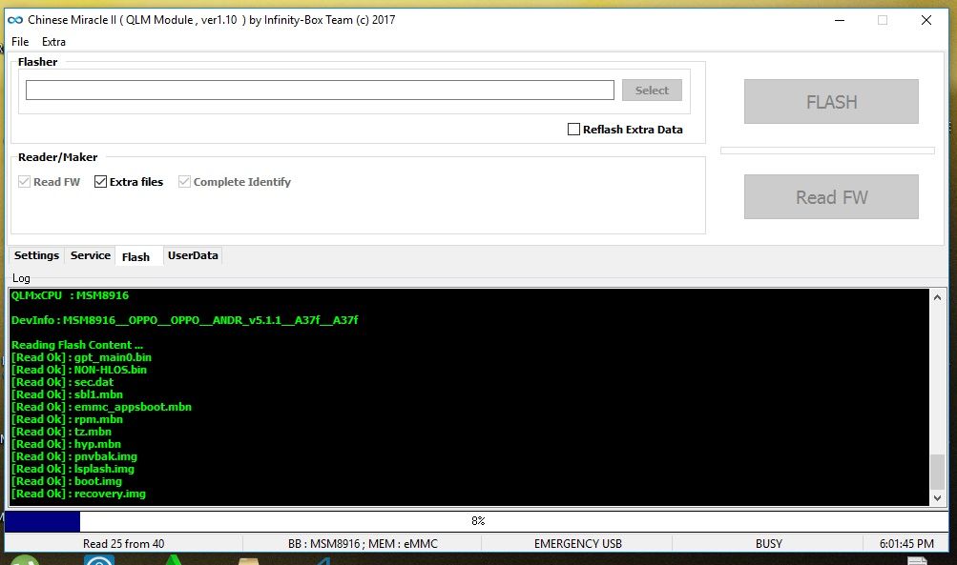Click the 'rpm.mbn' log line

[x=67, y=419]
